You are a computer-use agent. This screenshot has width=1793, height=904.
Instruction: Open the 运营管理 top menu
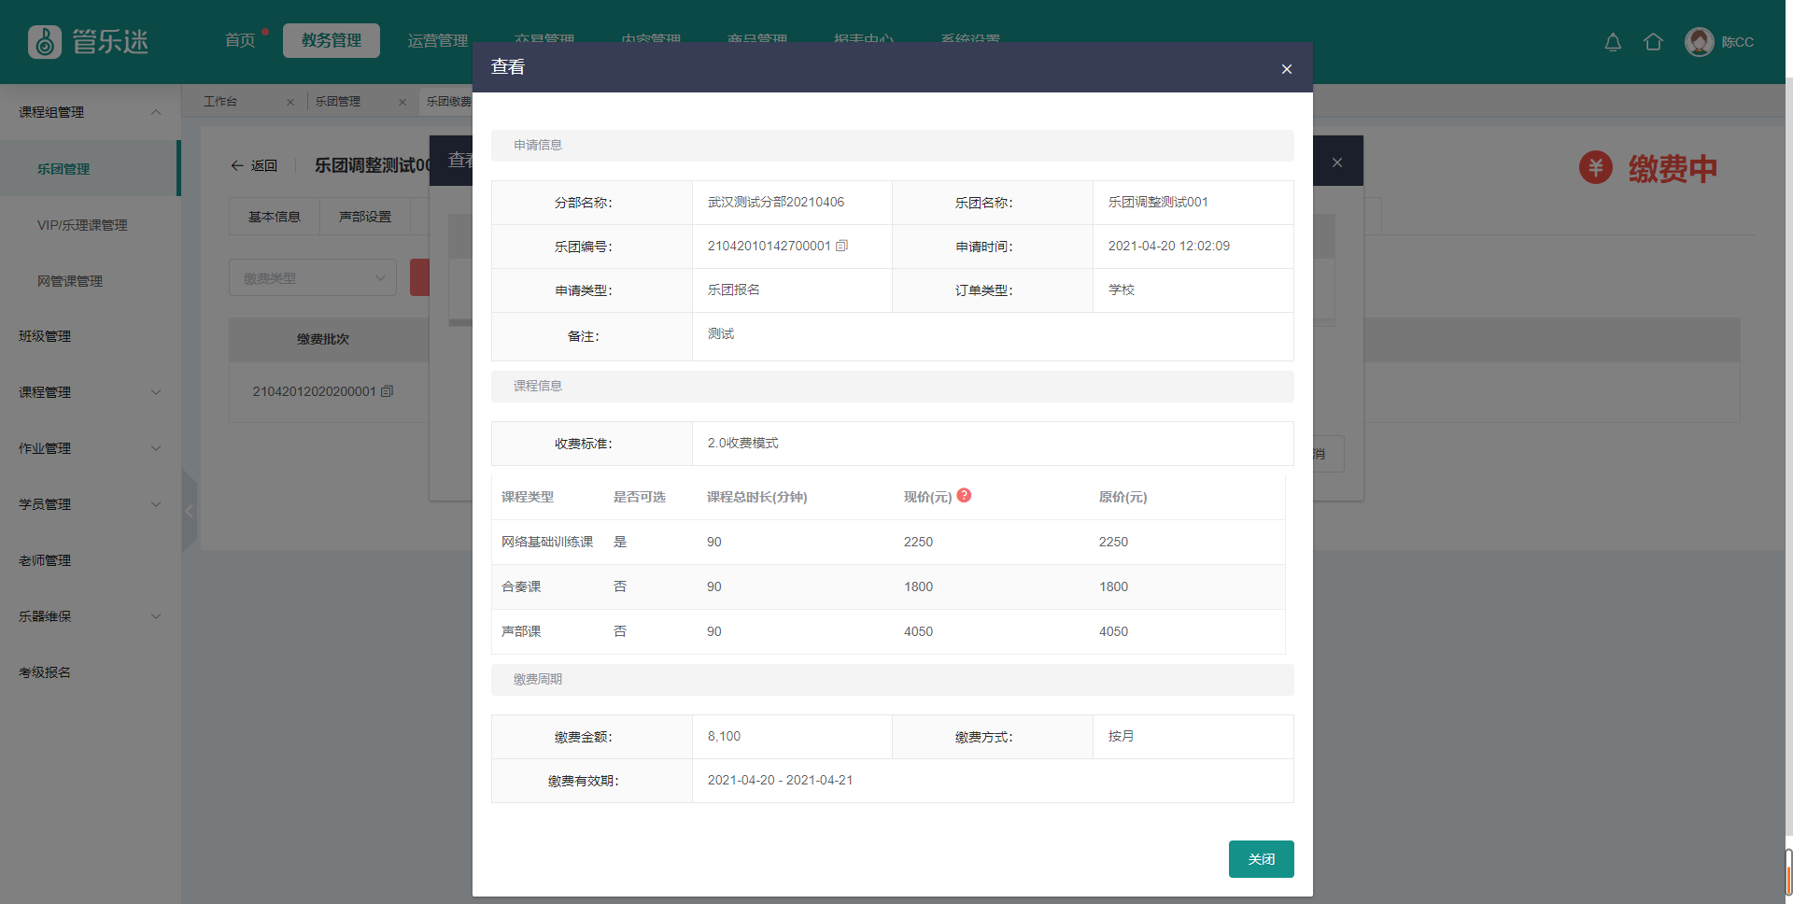tap(437, 41)
